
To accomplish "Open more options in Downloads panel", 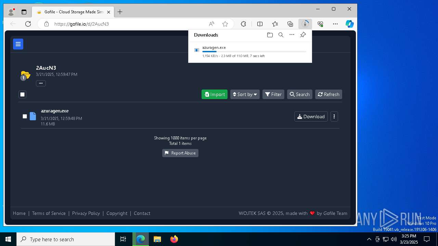I will click(x=292, y=35).
